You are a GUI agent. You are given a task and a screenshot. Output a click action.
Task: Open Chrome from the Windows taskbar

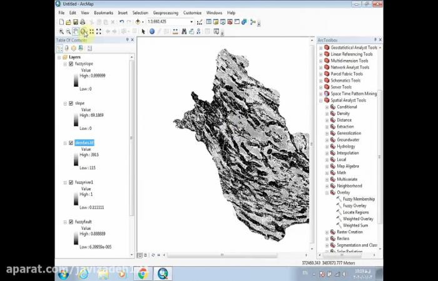tap(142, 274)
